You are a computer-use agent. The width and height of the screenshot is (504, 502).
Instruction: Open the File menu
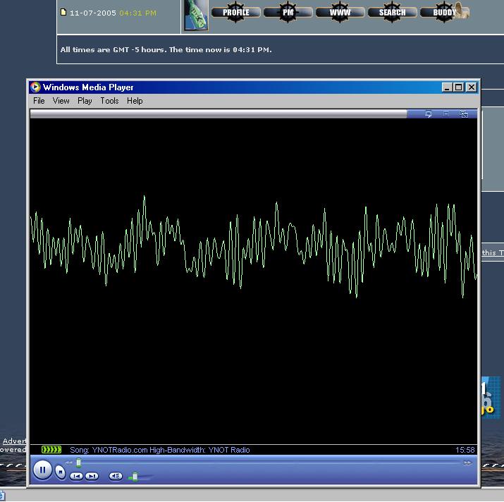click(x=39, y=101)
